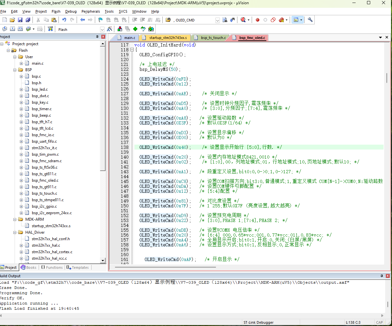Select bsp_fmc_oled.c in project tree
392x326 pixels.
45,180
